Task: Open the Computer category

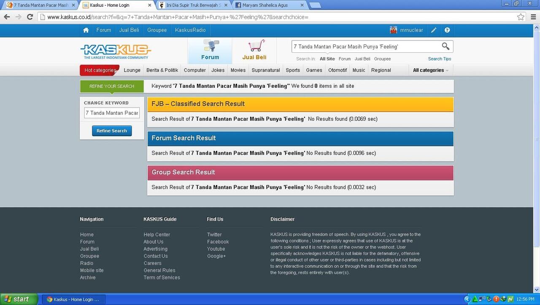Action: tap(195, 70)
